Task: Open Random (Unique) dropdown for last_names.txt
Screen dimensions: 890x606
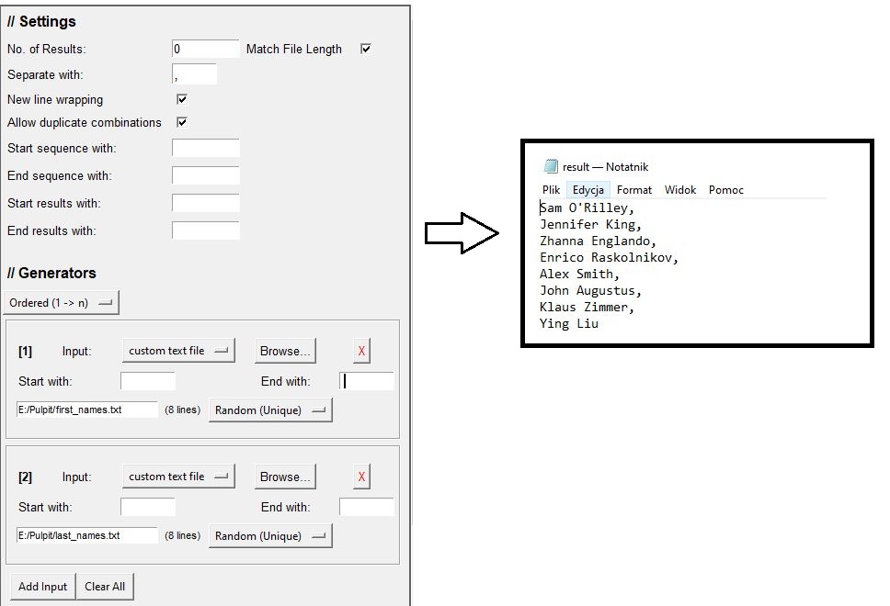Action: pyautogui.click(x=270, y=536)
